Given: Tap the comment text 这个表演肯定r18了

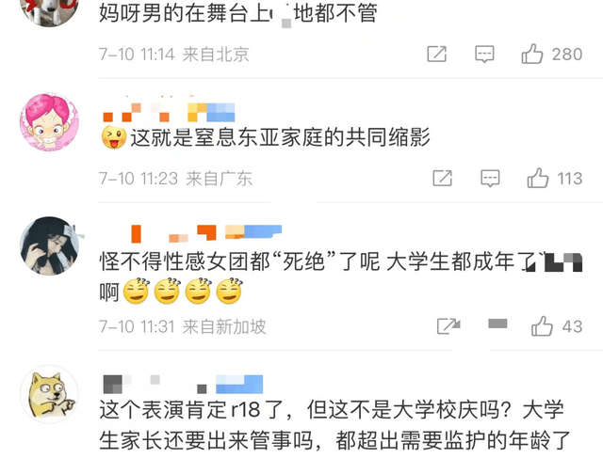Looking at the screenshot, I should tap(334, 425).
